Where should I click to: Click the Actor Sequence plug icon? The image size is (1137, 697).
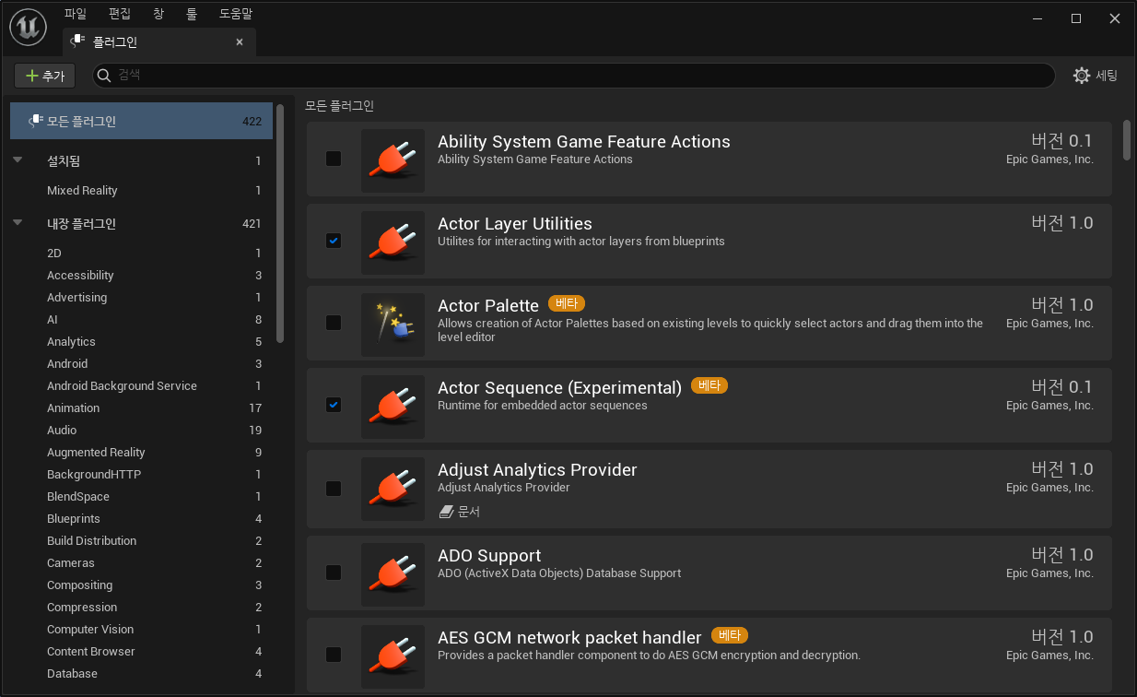click(x=393, y=407)
